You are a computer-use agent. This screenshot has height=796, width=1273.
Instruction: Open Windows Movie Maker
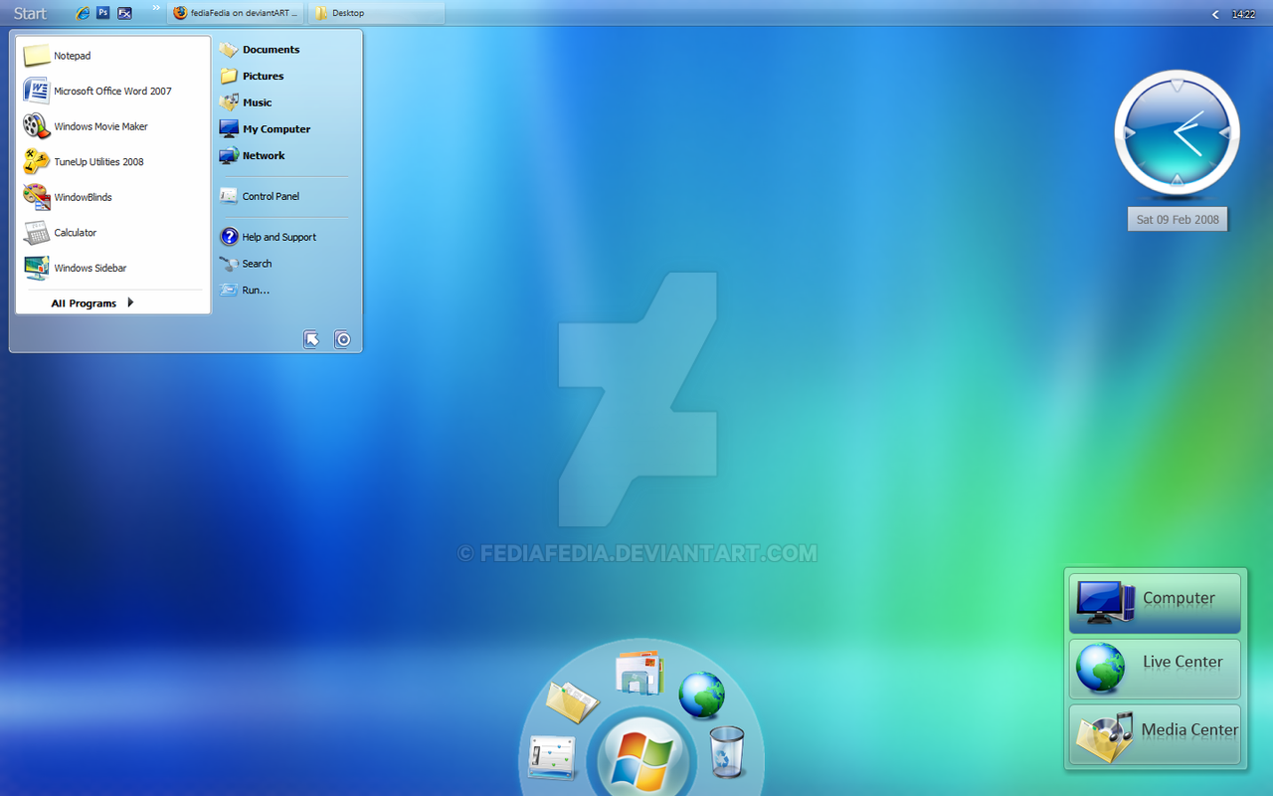click(x=113, y=126)
